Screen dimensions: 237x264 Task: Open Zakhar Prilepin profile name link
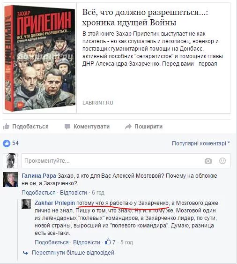[55, 203]
